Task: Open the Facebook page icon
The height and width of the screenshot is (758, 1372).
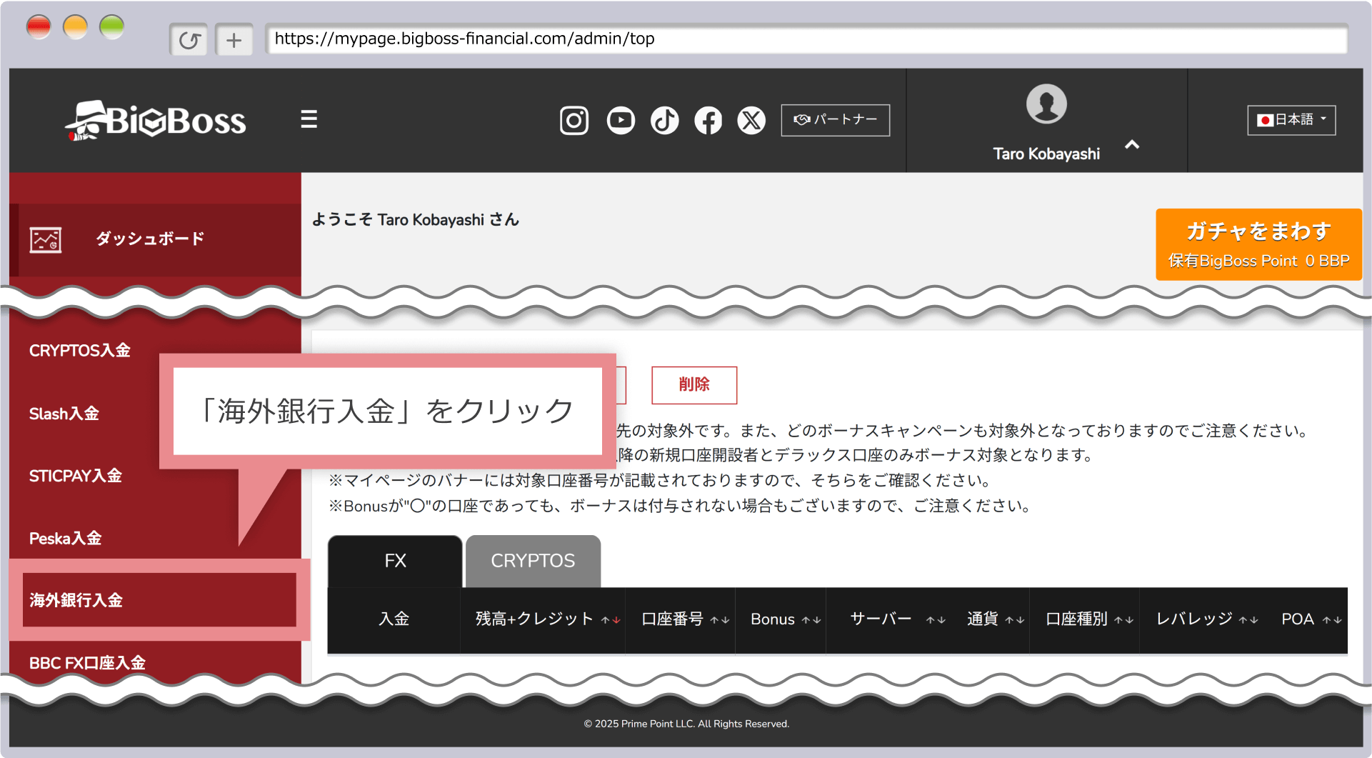Action: 708,120
